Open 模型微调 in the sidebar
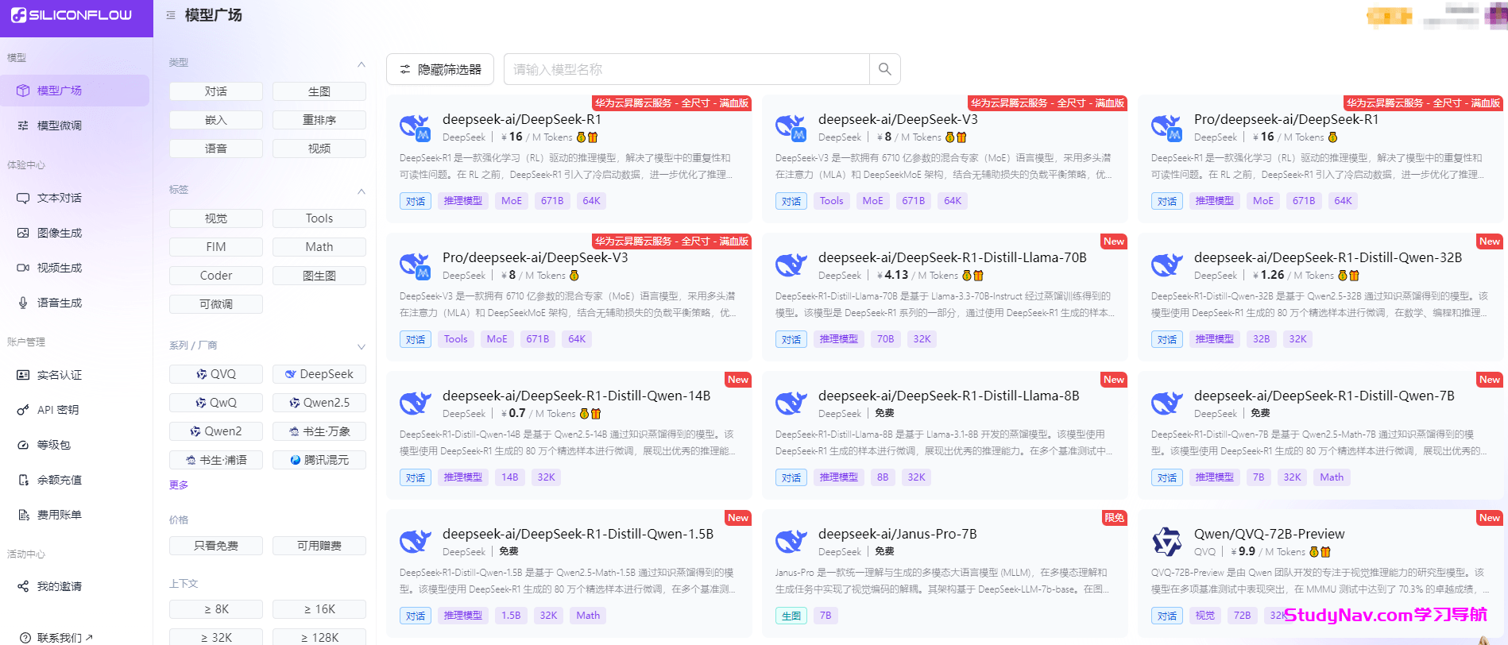The width and height of the screenshot is (1508, 645). click(x=60, y=126)
